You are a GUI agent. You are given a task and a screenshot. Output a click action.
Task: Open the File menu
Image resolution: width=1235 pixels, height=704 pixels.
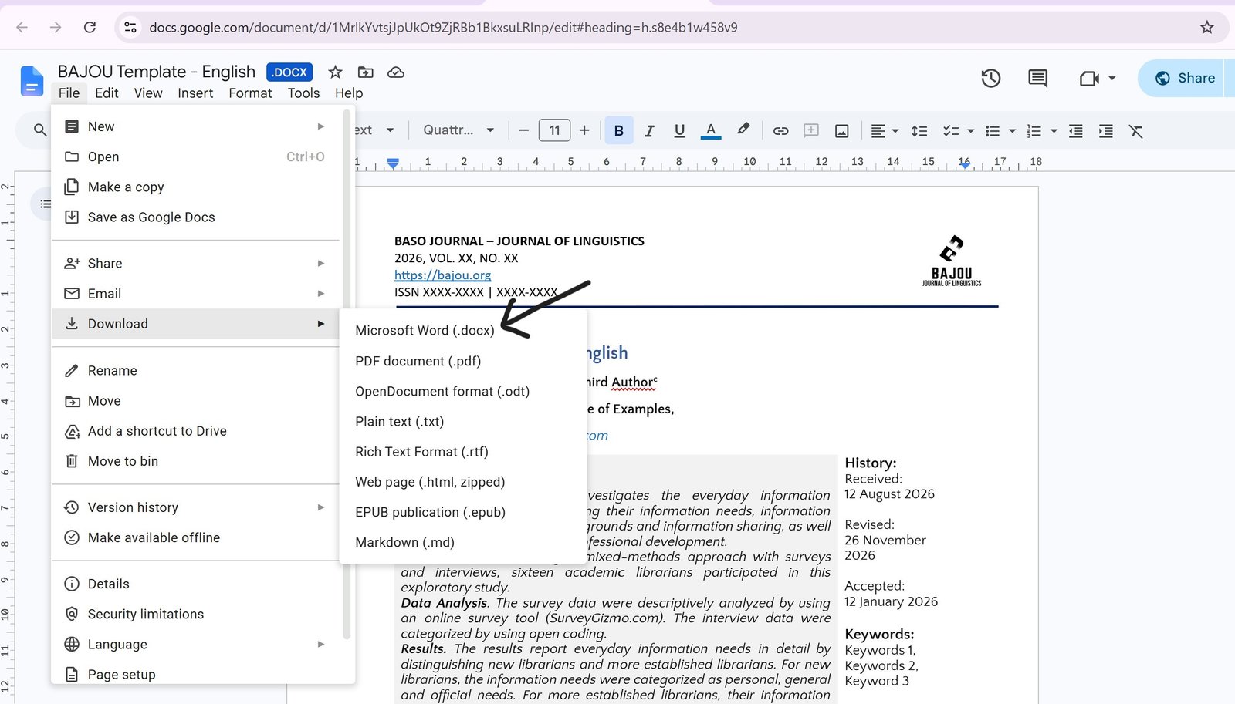coord(69,93)
